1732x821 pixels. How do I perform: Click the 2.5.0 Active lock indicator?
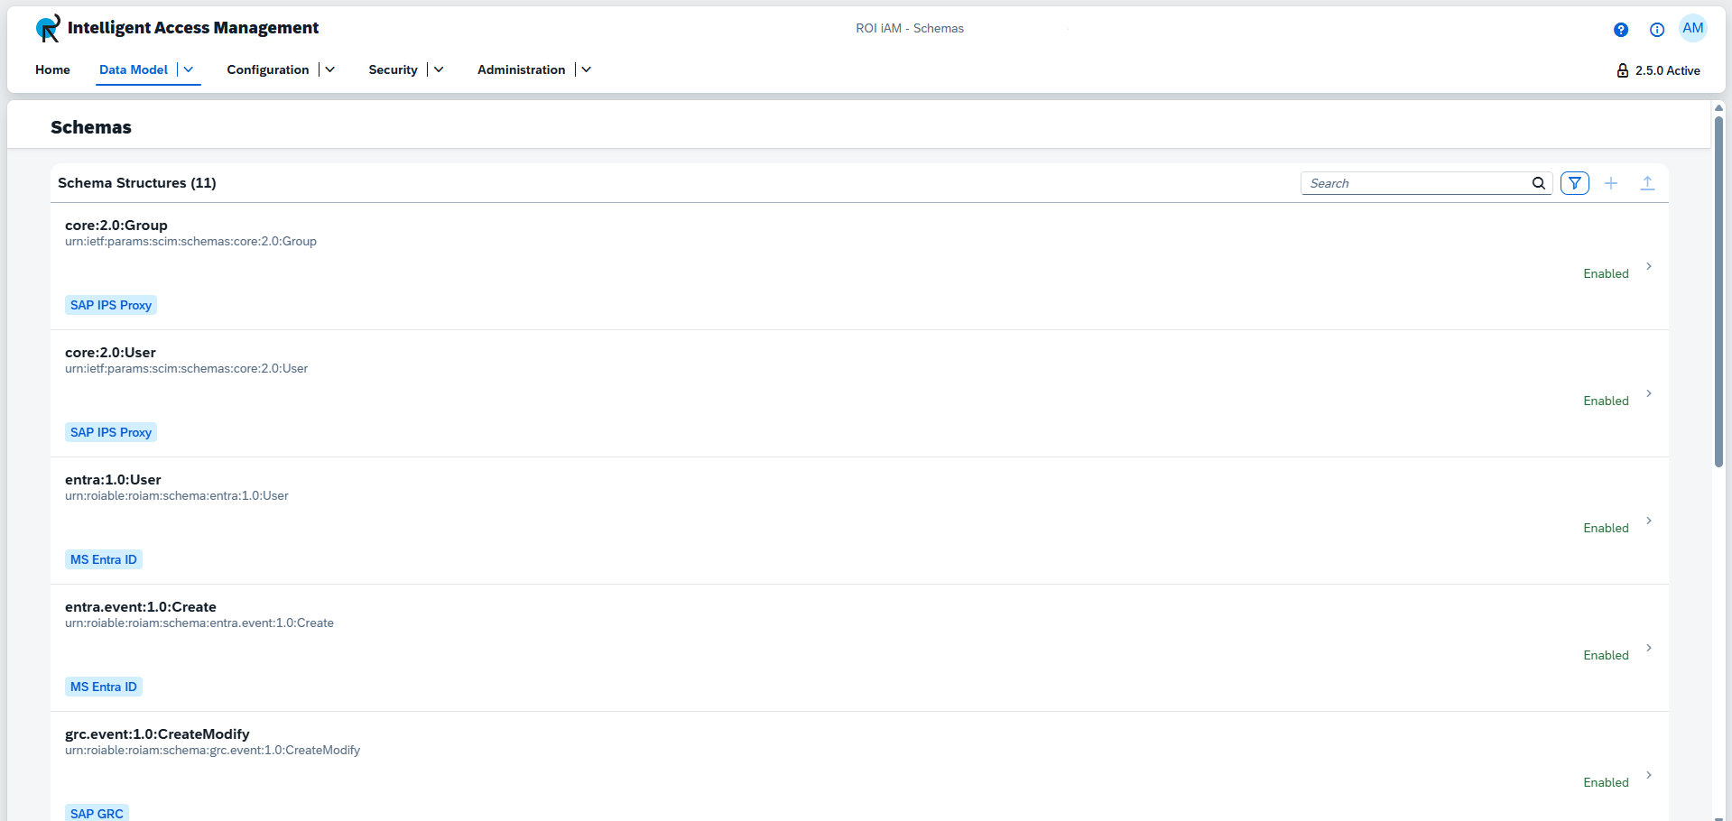1658,70
